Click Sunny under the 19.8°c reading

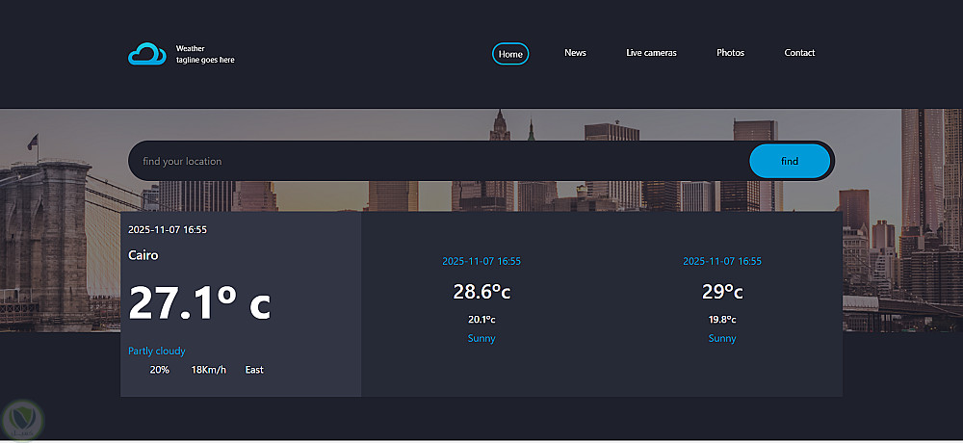click(x=722, y=338)
